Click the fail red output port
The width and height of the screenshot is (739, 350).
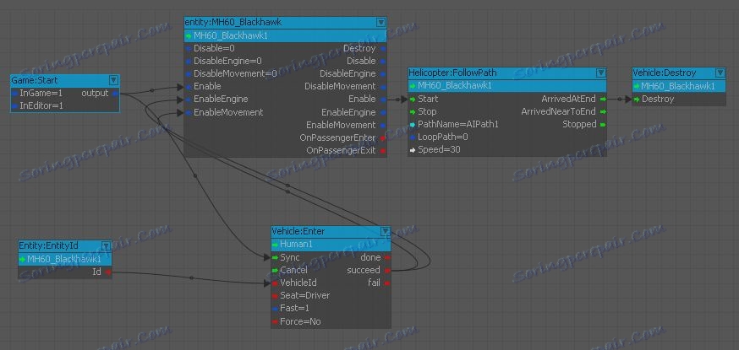tap(386, 283)
